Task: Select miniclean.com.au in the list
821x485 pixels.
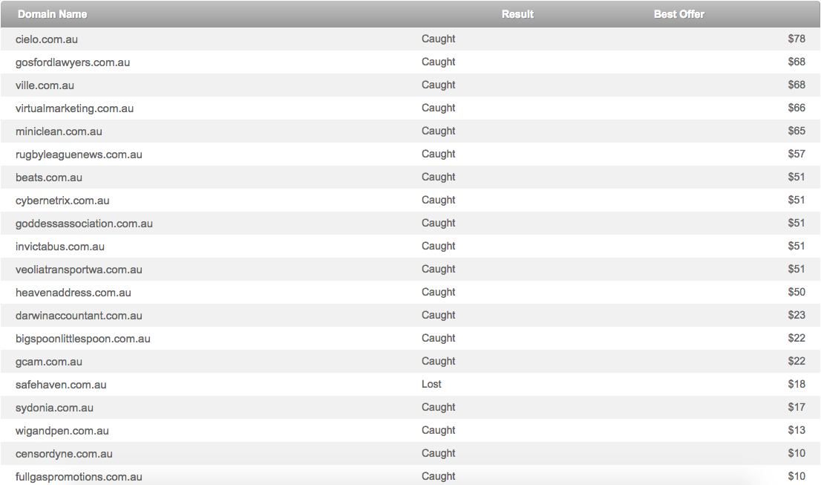Action: [x=59, y=131]
